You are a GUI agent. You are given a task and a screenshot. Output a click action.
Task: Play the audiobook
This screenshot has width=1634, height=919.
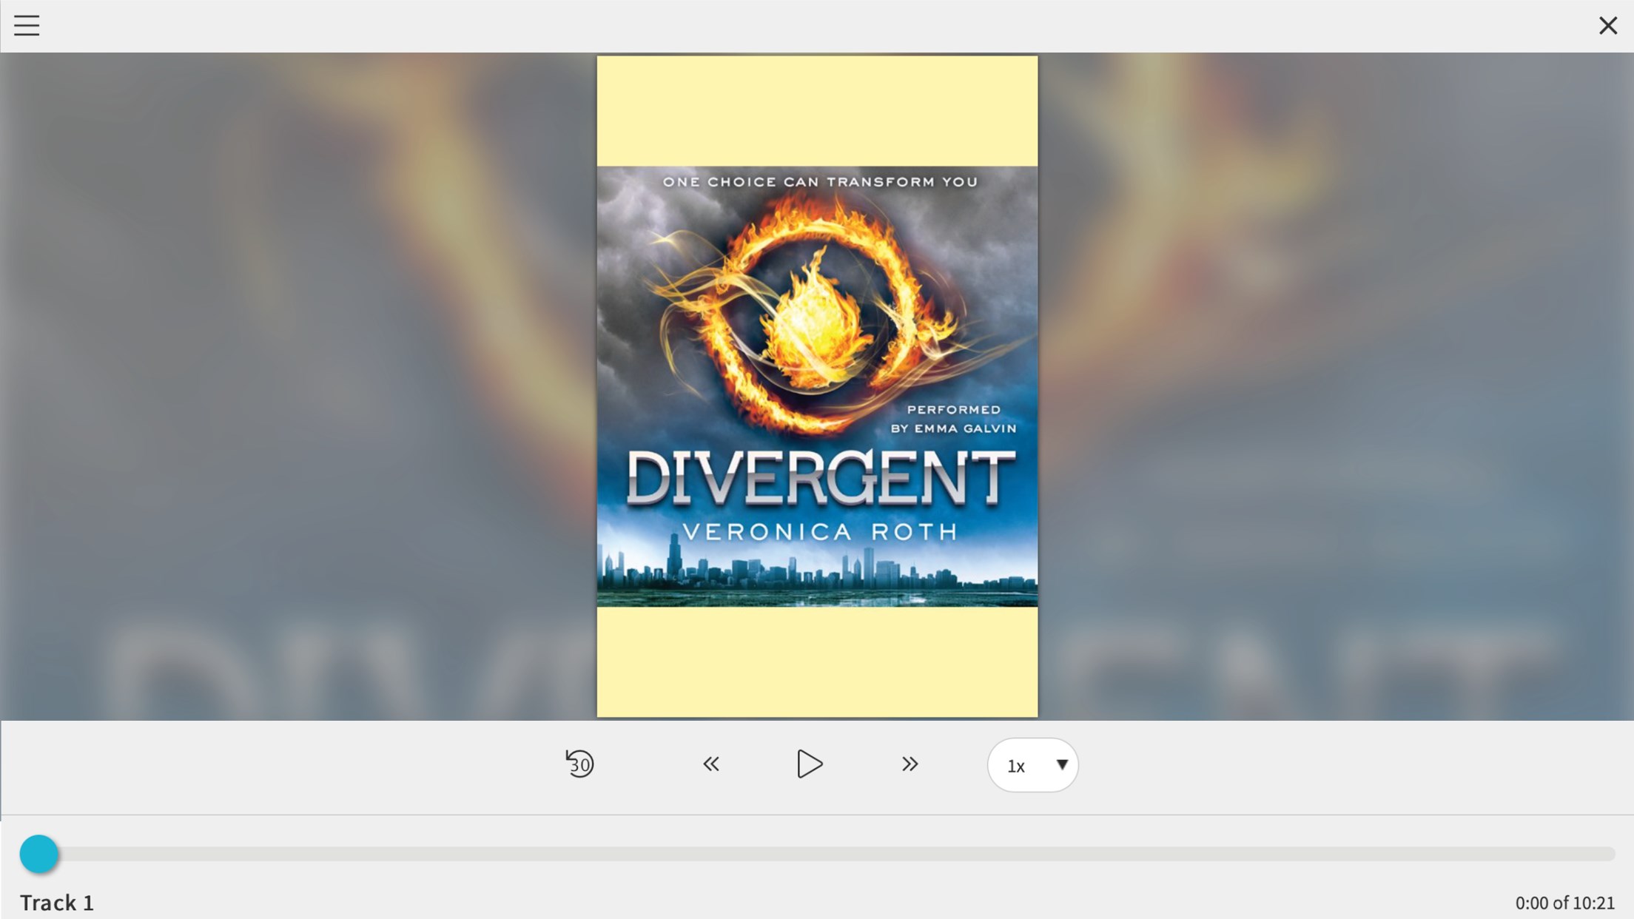coord(809,764)
